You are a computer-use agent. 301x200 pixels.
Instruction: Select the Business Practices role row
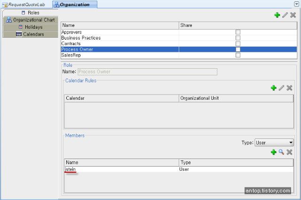179,38
